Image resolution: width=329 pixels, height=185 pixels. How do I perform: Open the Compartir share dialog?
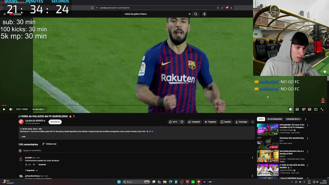(x=194, y=122)
